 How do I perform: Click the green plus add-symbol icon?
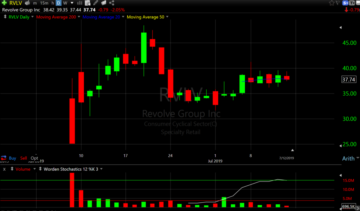pyautogui.click(x=4, y=3)
